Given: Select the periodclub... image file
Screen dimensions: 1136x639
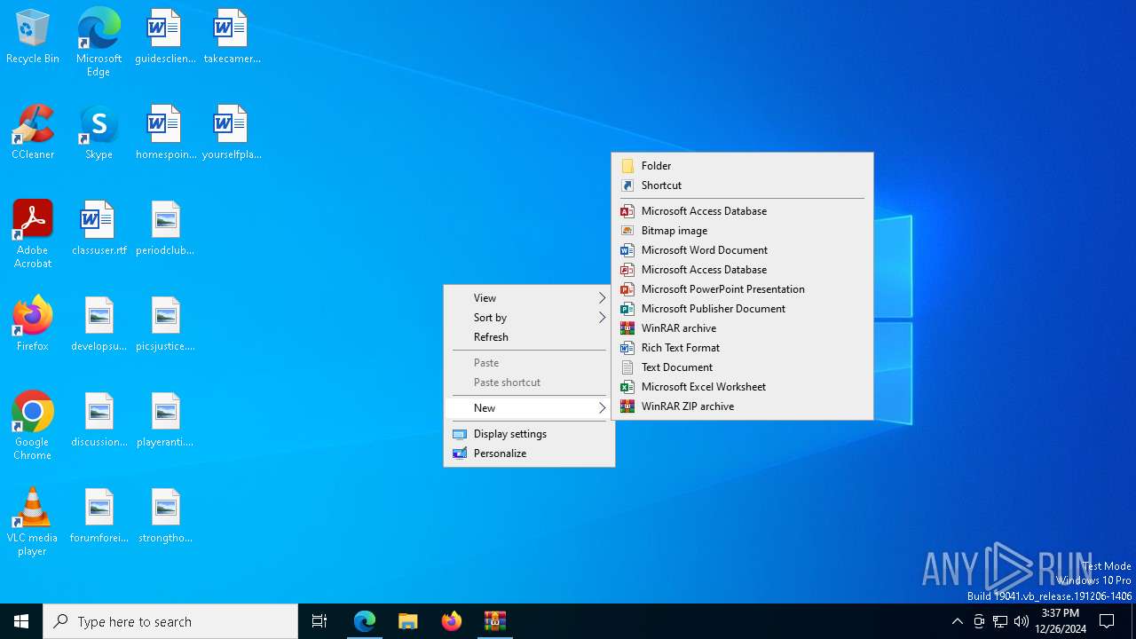Looking at the screenshot, I should [x=165, y=229].
